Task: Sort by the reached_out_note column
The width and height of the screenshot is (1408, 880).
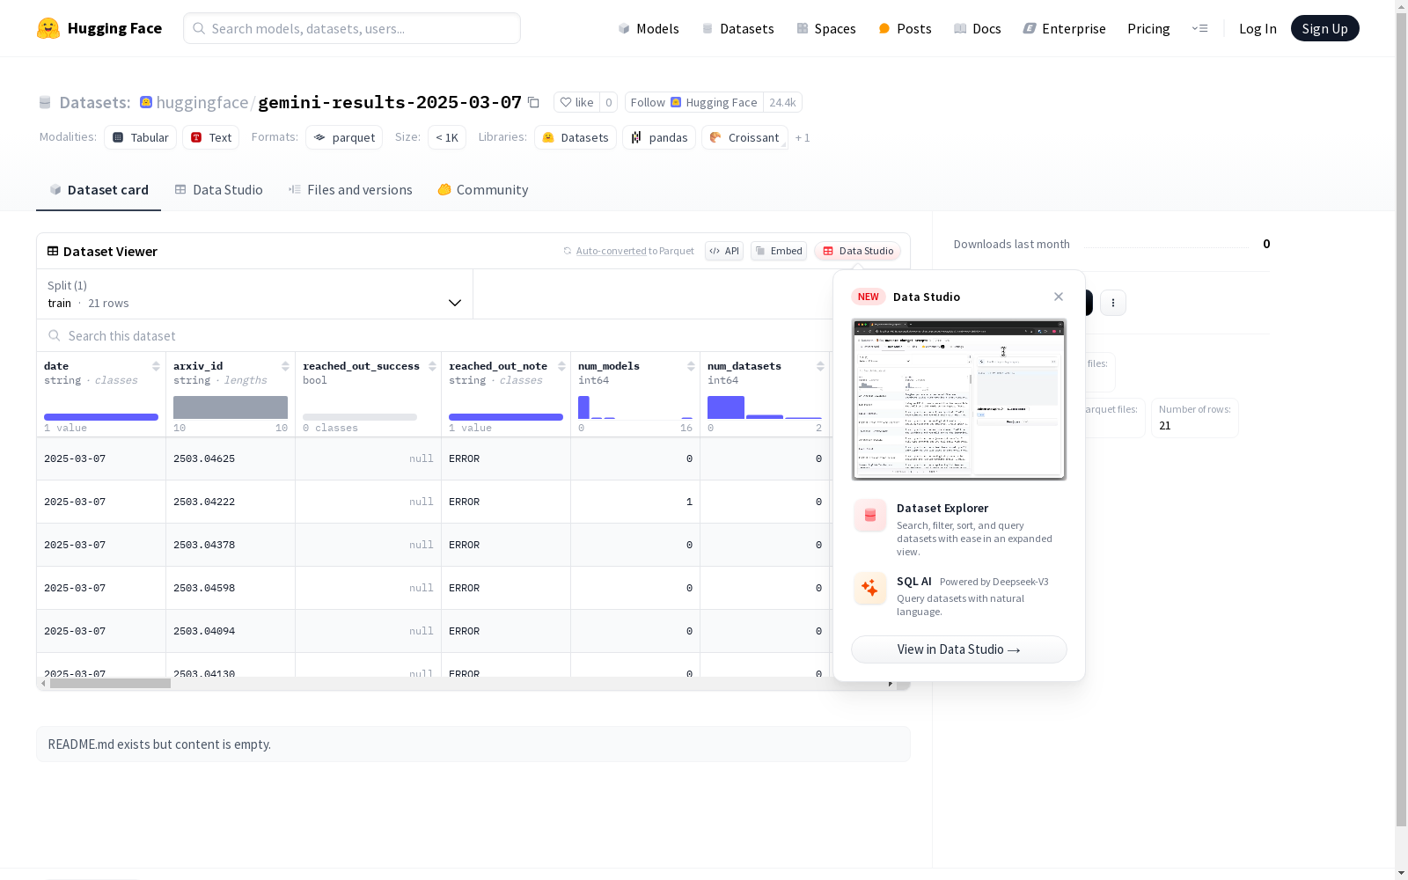Action: coord(561,366)
